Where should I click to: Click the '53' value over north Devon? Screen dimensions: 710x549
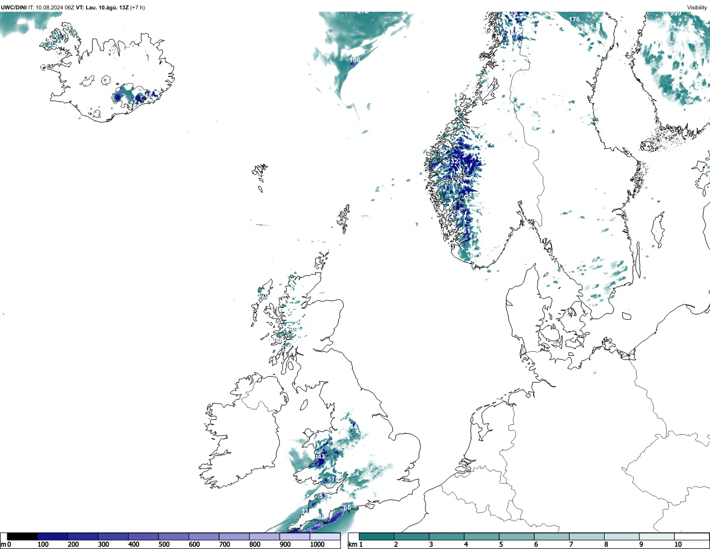[x=323, y=496]
